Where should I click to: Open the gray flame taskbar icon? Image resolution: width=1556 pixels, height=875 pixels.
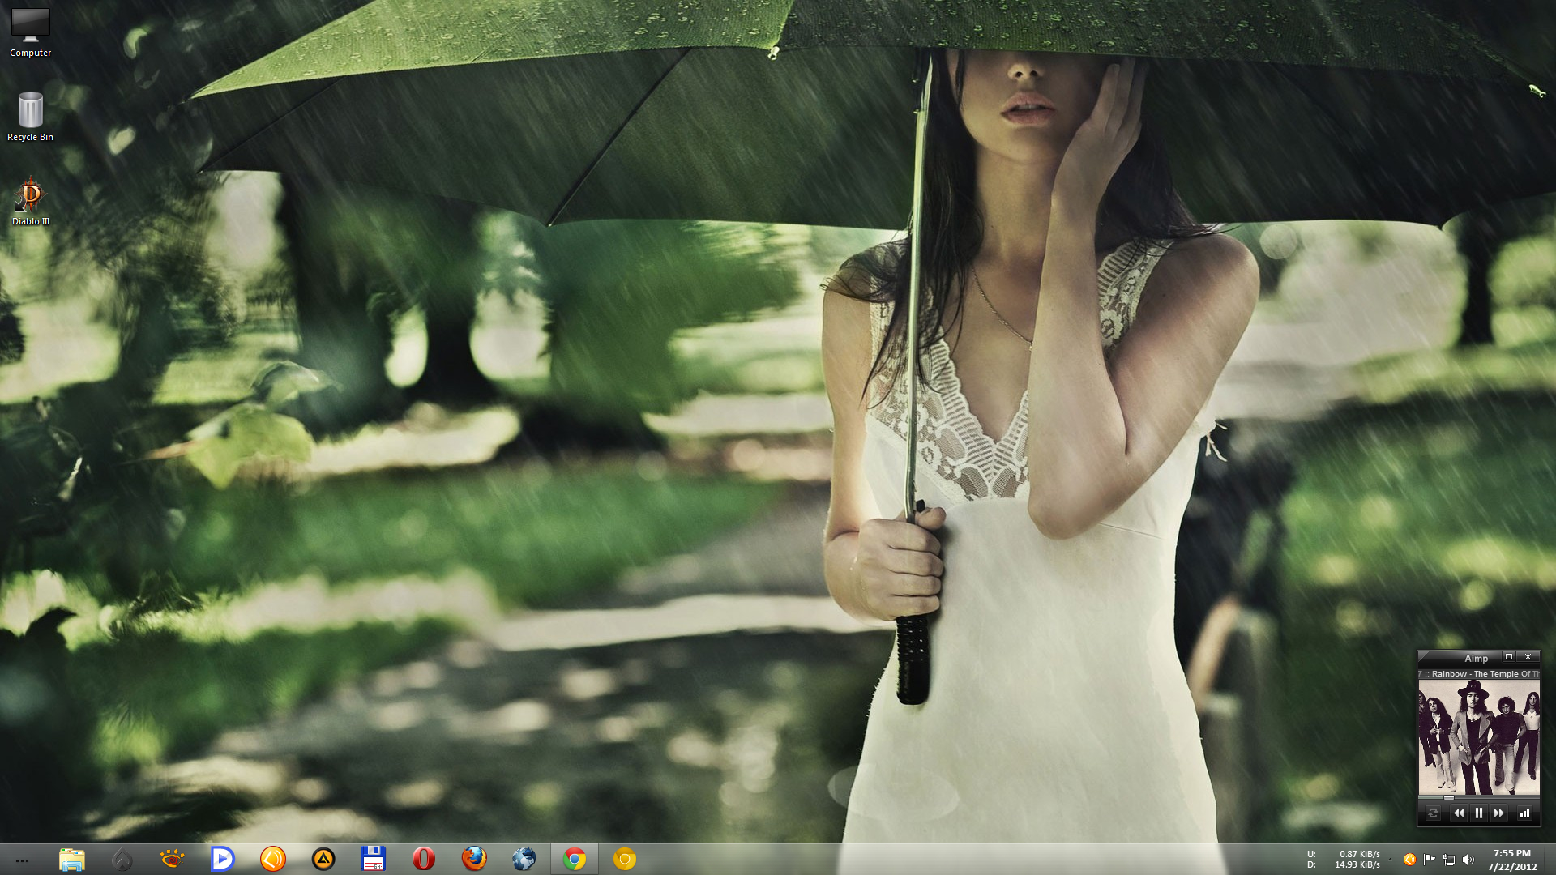122,859
